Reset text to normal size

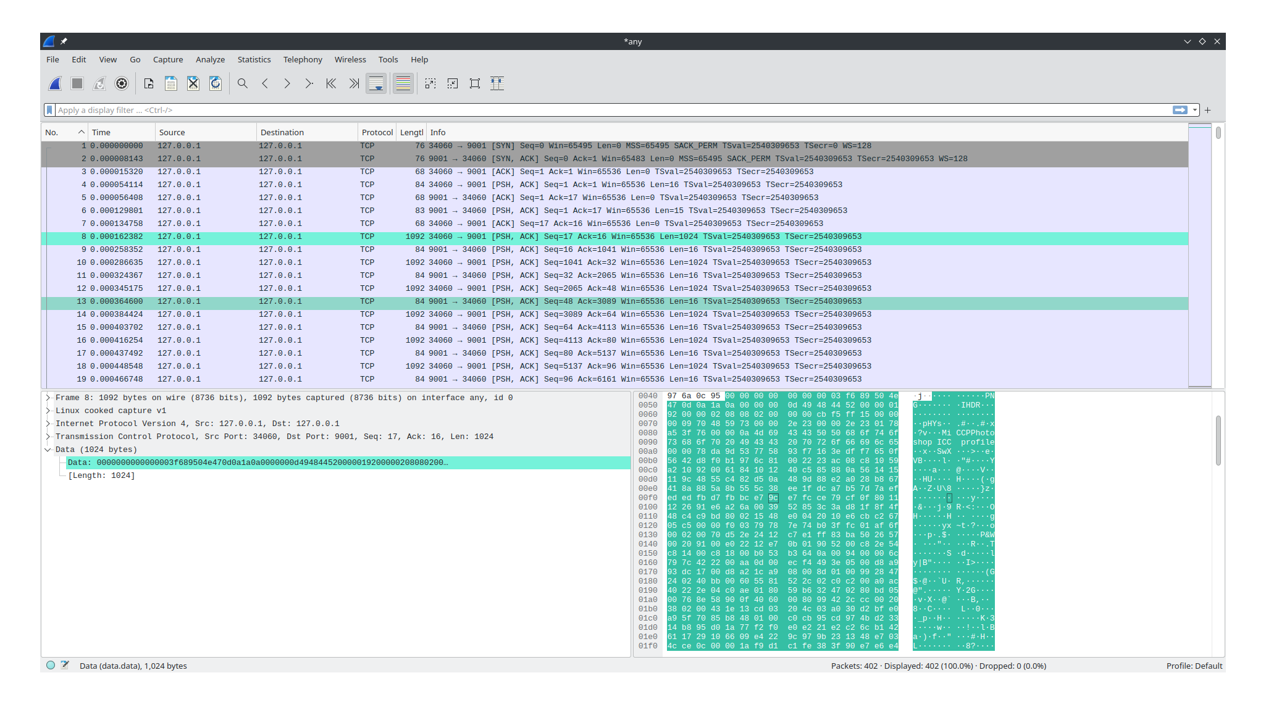click(x=475, y=83)
